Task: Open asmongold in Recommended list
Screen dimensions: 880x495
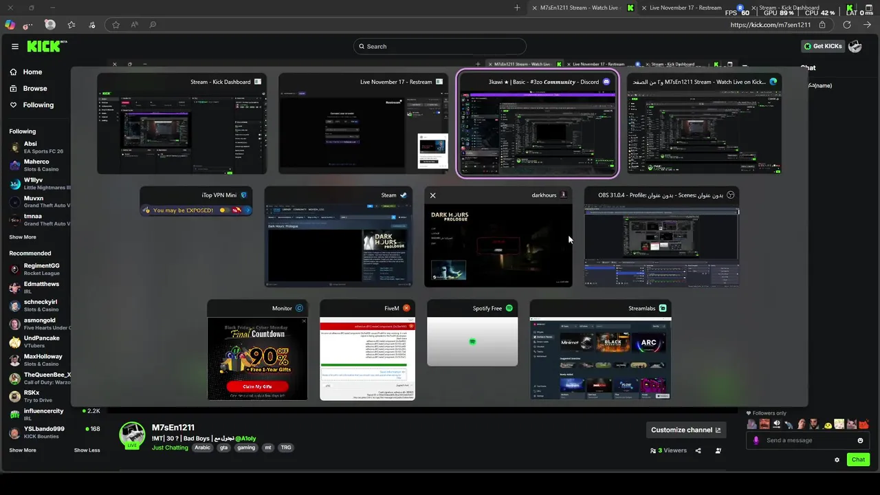Action: click(x=40, y=324)
